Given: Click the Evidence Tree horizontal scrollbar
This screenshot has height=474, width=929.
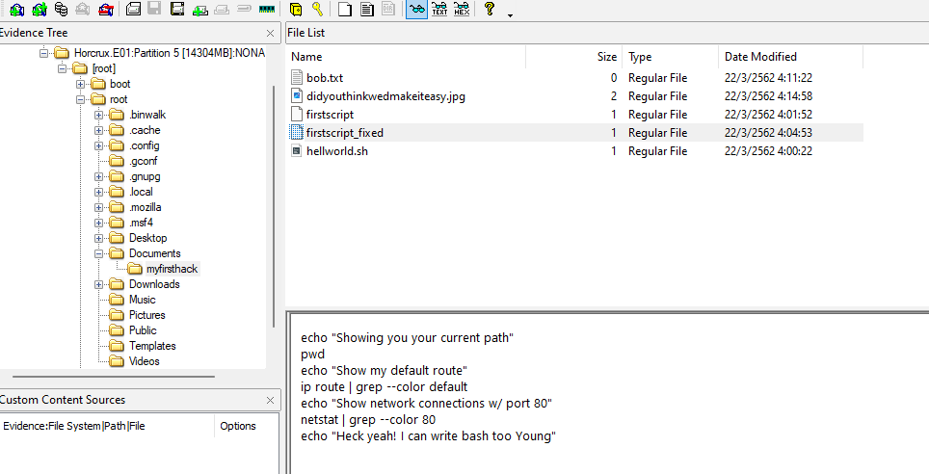Looking at the screenshot, I should pos(114,377).
